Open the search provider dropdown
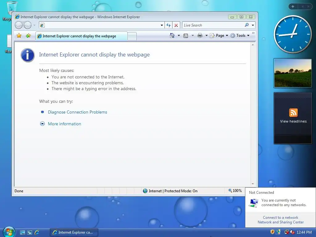 [x=253, y=25]
